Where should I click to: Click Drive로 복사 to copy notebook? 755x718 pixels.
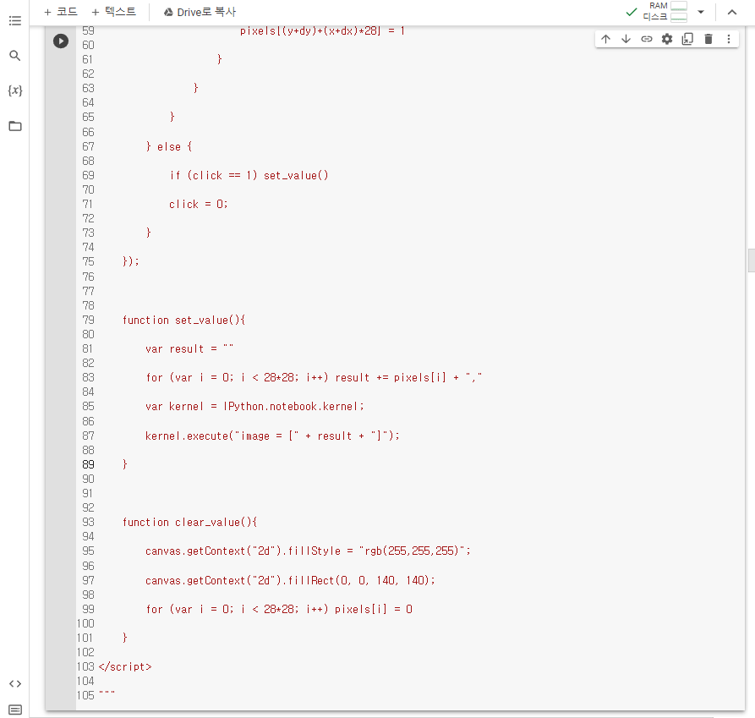click(x=200, y=12)
